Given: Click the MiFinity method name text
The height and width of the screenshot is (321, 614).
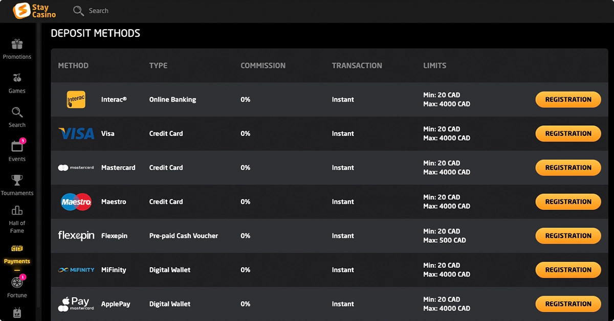Looking at the screenshot, I should coord(114,270).
